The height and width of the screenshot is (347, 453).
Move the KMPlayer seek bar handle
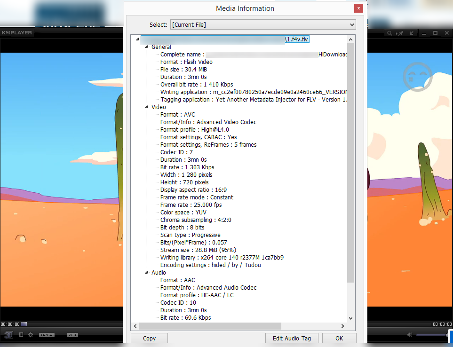click(24, 324)
